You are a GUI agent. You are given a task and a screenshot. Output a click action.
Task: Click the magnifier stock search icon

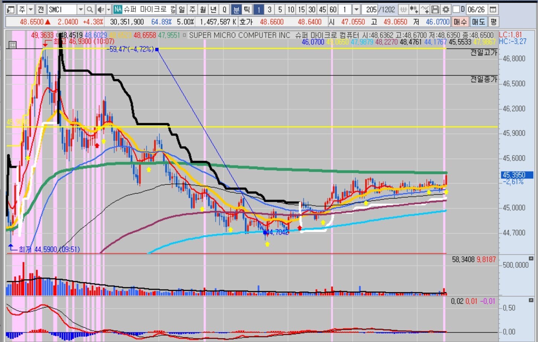(x=90, y=9)
